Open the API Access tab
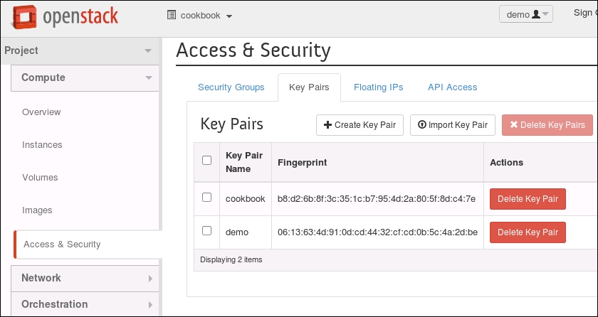Screen dimensions: 598x317 pyautogui.click(x=452, y=87)
